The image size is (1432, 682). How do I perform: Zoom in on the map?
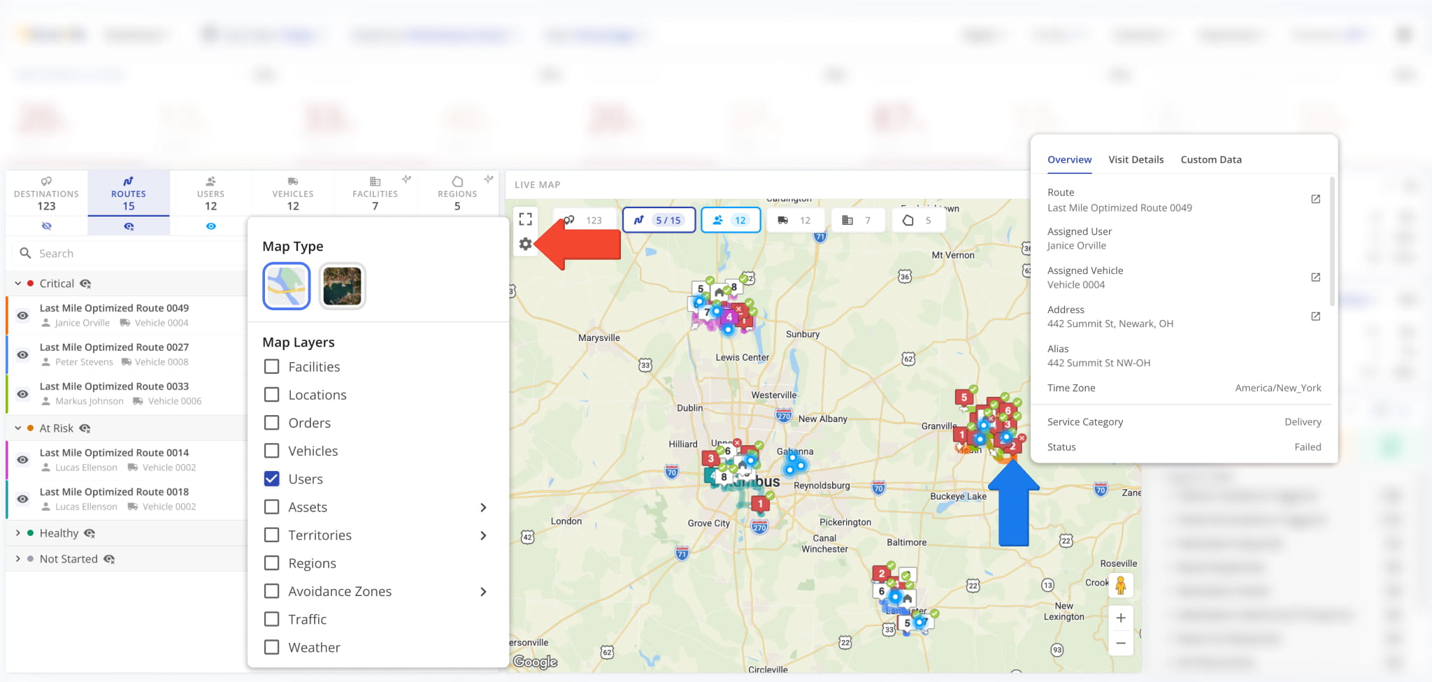click(1121, 618)
